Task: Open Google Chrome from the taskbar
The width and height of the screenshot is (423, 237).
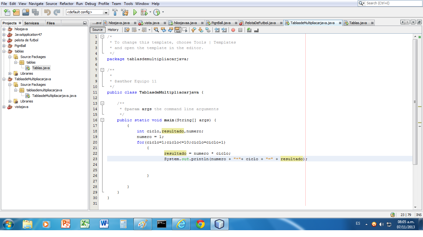Action: point(200,224)
